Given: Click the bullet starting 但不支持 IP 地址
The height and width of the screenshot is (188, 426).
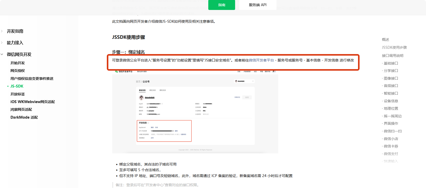Looking at the screenshot, I should [x=206, y=176].
